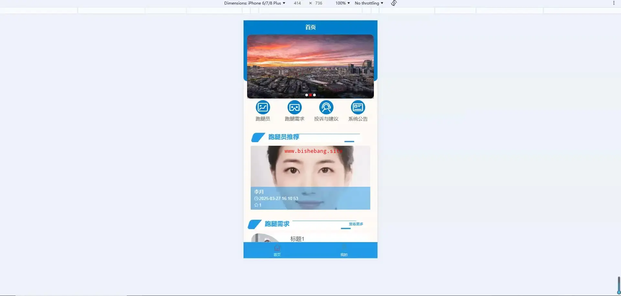This screenshot has height=296, width=621.
Task: Click the rotate device icon
Action: pyautogui.click(x=394, y=3)
